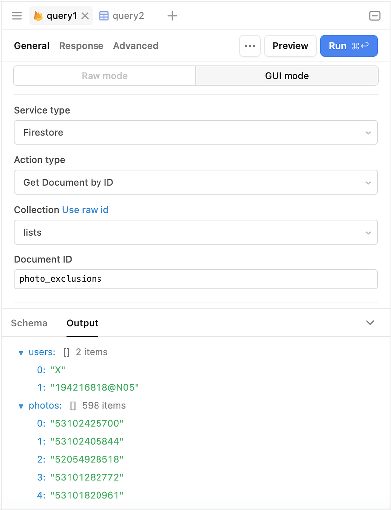The height and width of the screenshot is (510, 391).
Task: Close the query1 tab
Action: pyautogui.click(x=85, y=15)
